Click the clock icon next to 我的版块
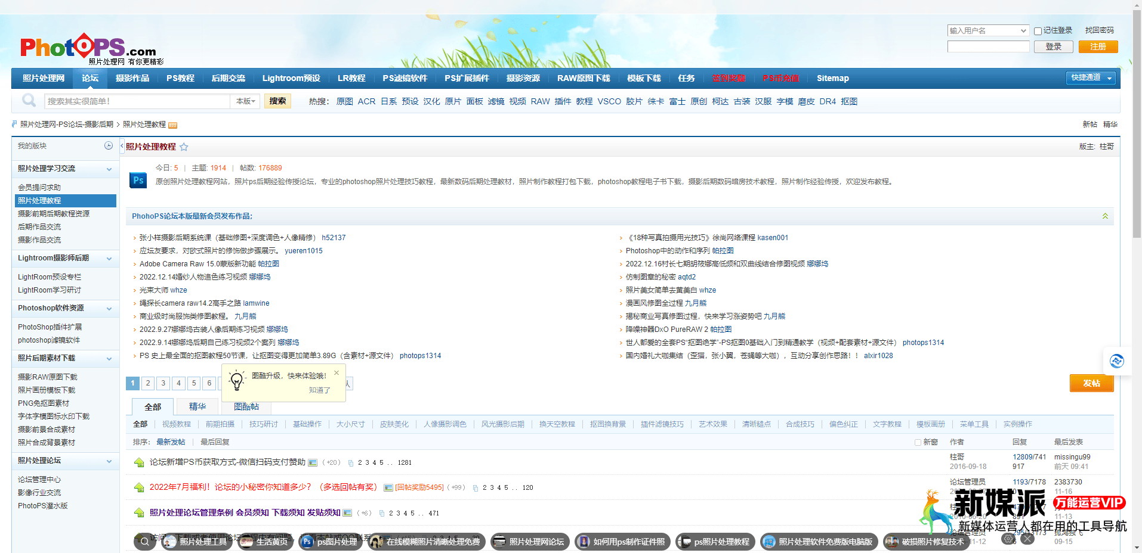 coord(109,145)
